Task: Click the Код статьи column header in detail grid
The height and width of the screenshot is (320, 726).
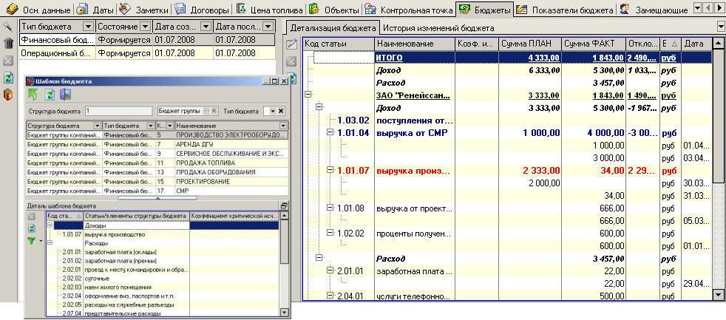Action: [339, 44]
